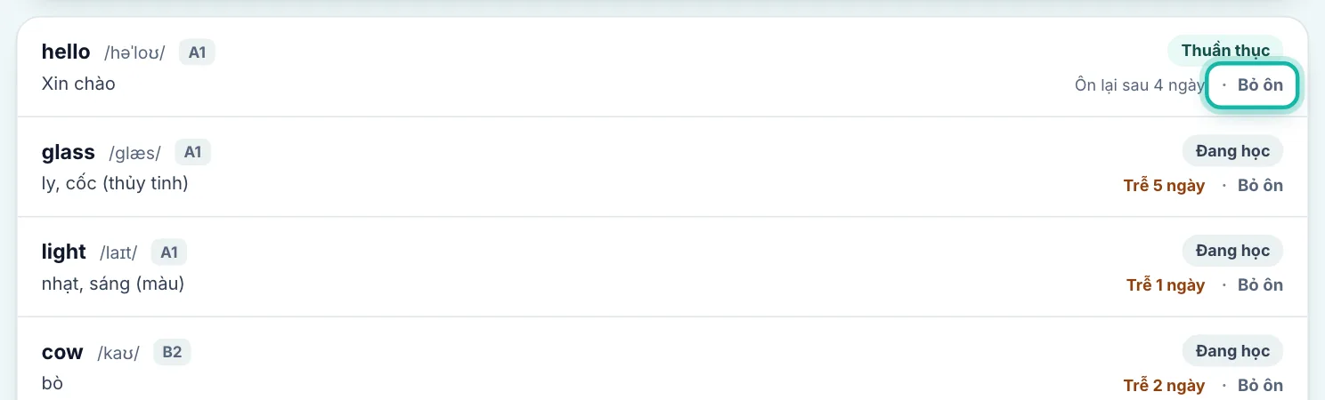Viewport: 1325px width, 400px height.
Task: Click the "Trễ 5 ngày" overdue label
Action: pyautogui.click(x=1165, y=186)
